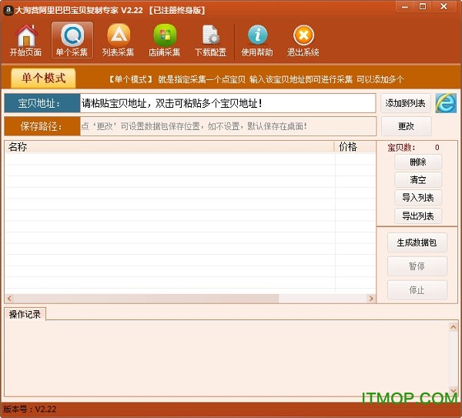
Task: Open the 店铺采集 toolbar icon
Action: 164,40
